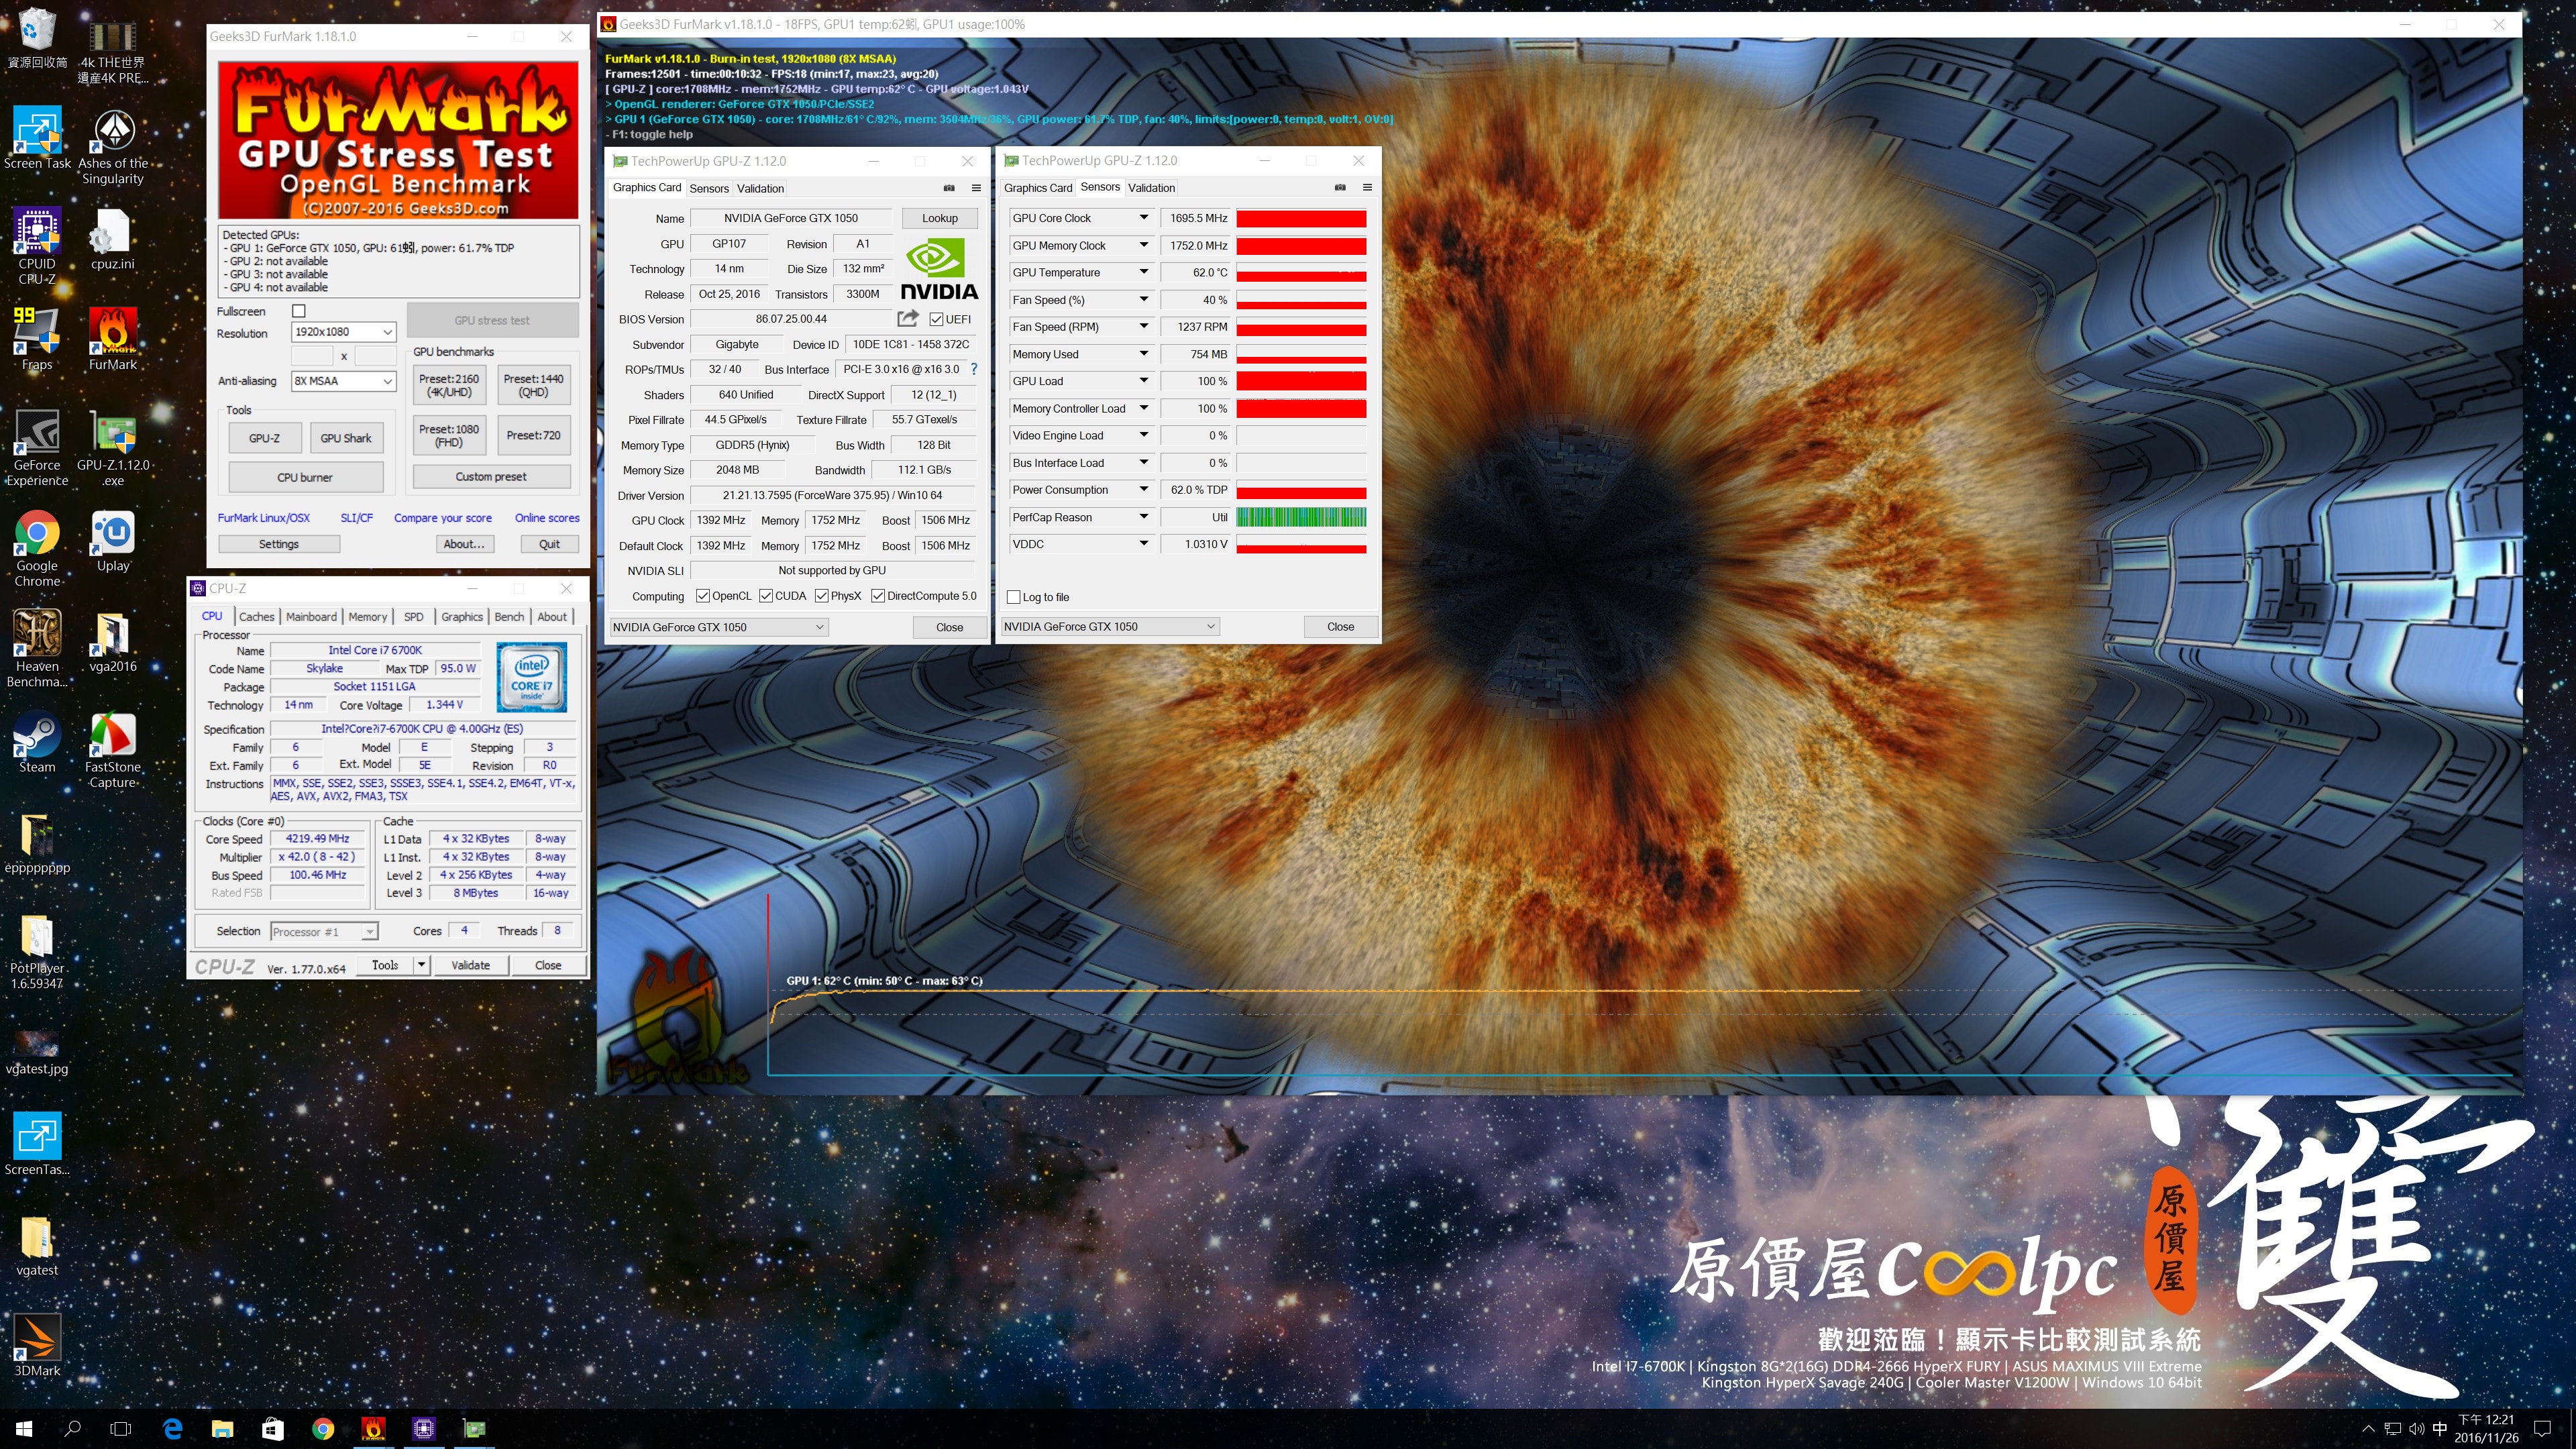Open the hamburger menu in GPU-Z Sensors window
The image size is (2576, 1449).
pyautogui.click(x=1367, y=187)
